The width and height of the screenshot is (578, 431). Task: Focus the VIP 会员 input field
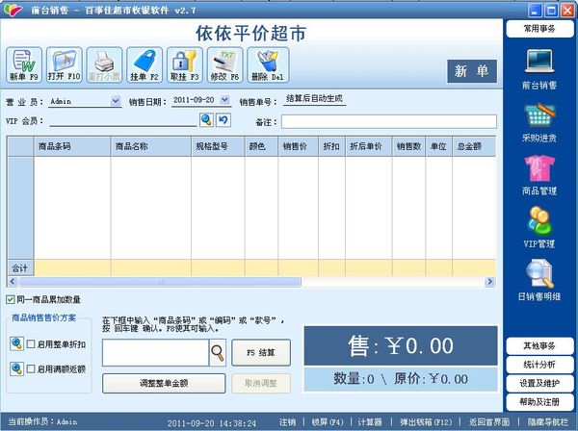(123, 120)
